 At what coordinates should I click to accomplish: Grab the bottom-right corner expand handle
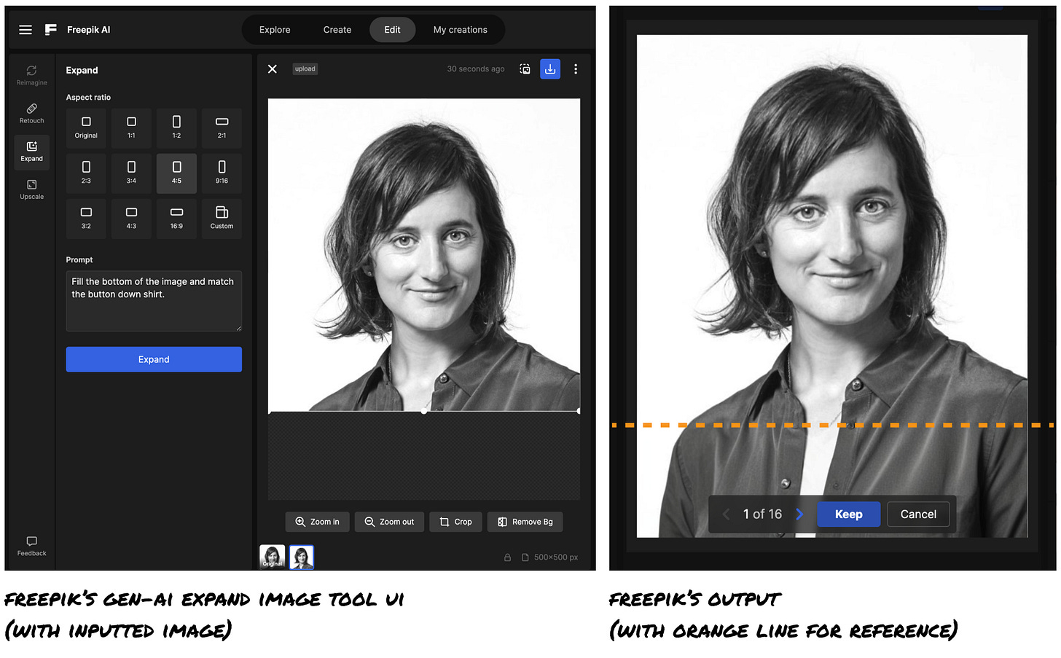579,412
